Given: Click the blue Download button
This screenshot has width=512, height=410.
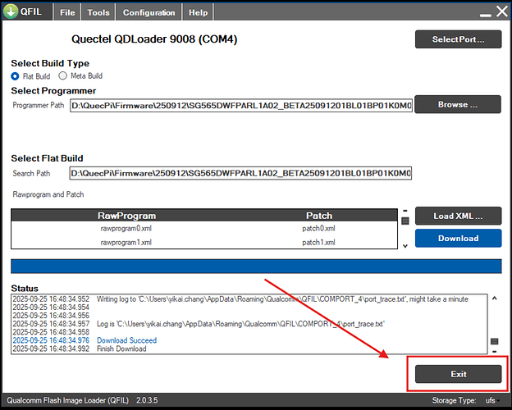Looking at the screenshot, I should (458, 238).
